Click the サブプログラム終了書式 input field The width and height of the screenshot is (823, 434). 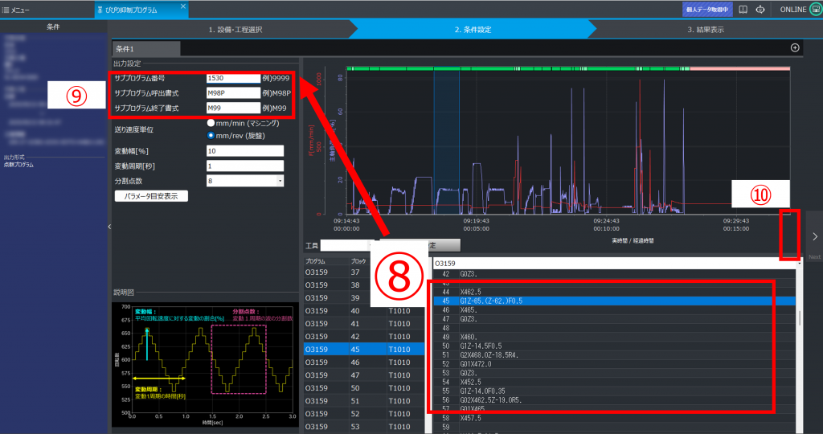pos(234,108)
